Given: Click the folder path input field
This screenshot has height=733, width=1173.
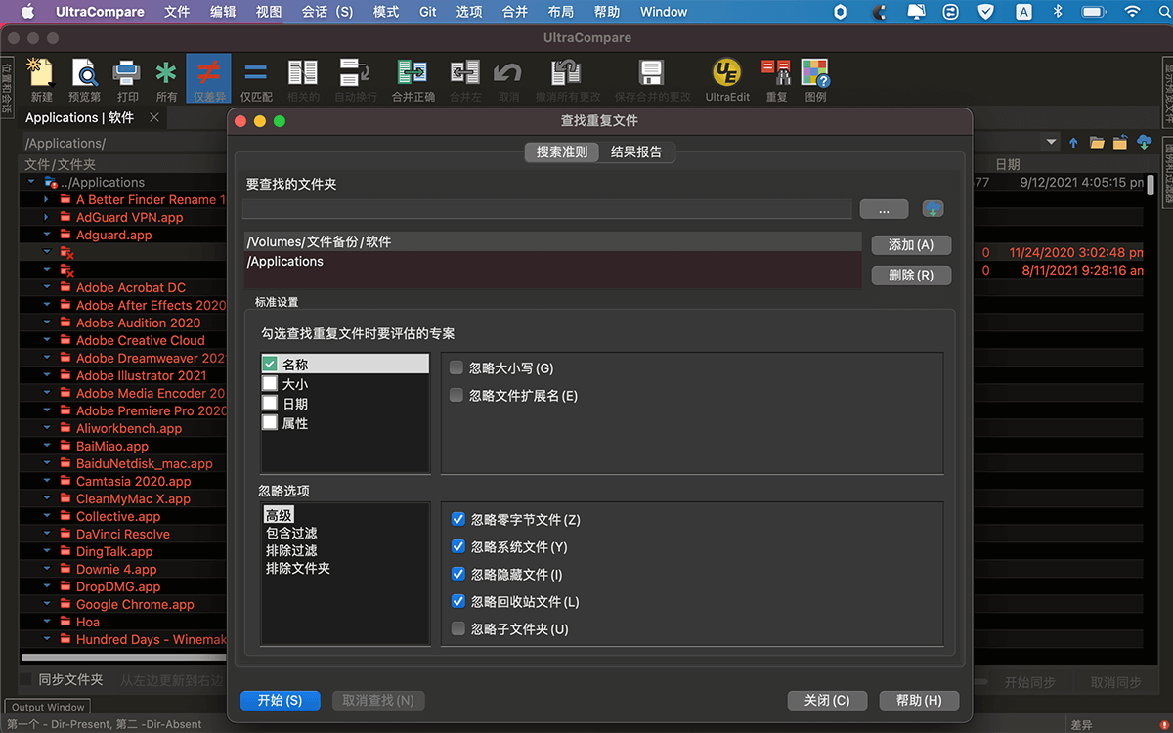Looking at the screenshot, I should pos(547,209).
